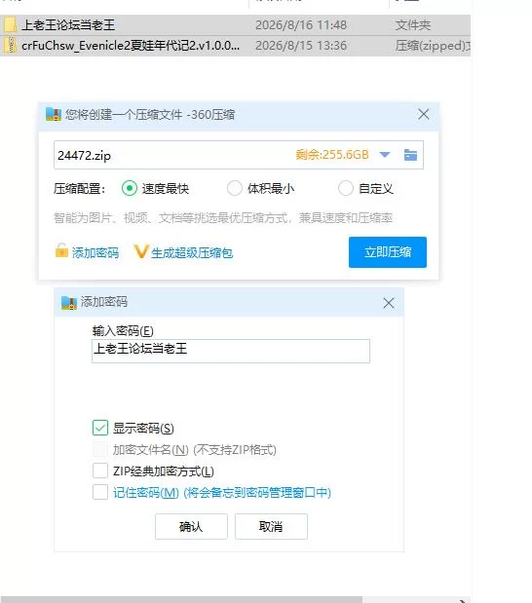The image size is (532, 603).
Task: Click the V icon for 生成超级压缩包
Action: 140,252
